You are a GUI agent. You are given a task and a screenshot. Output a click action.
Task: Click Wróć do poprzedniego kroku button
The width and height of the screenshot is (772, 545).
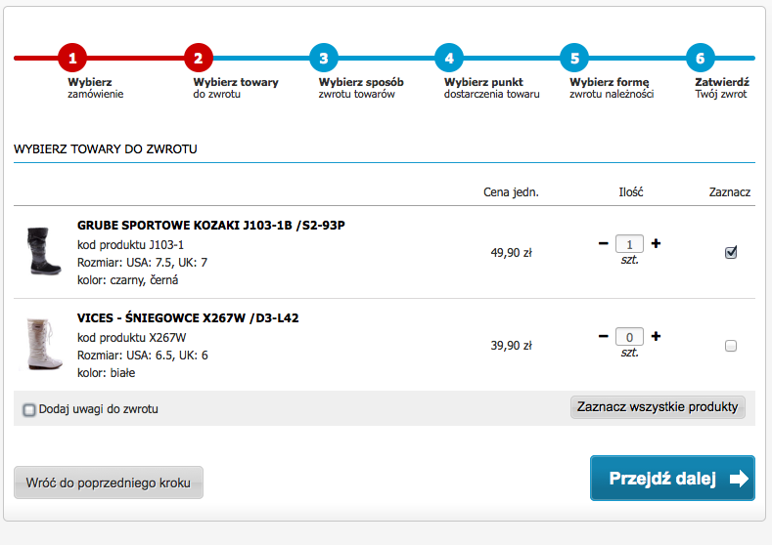[x=109, y=482]
